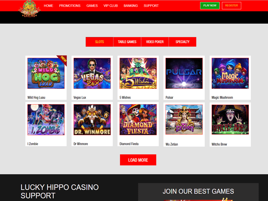Choose the Diamond Fiesta game image
Image resolution: width=268 pixels, height=201 pixels.
(138, 120)
